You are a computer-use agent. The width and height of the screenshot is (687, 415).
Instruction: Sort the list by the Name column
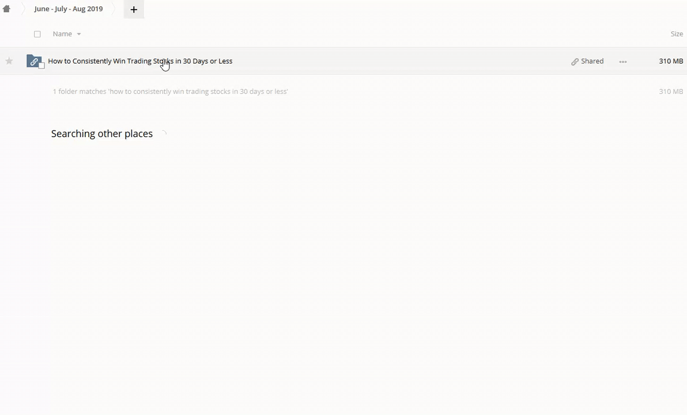coord(62,34)
